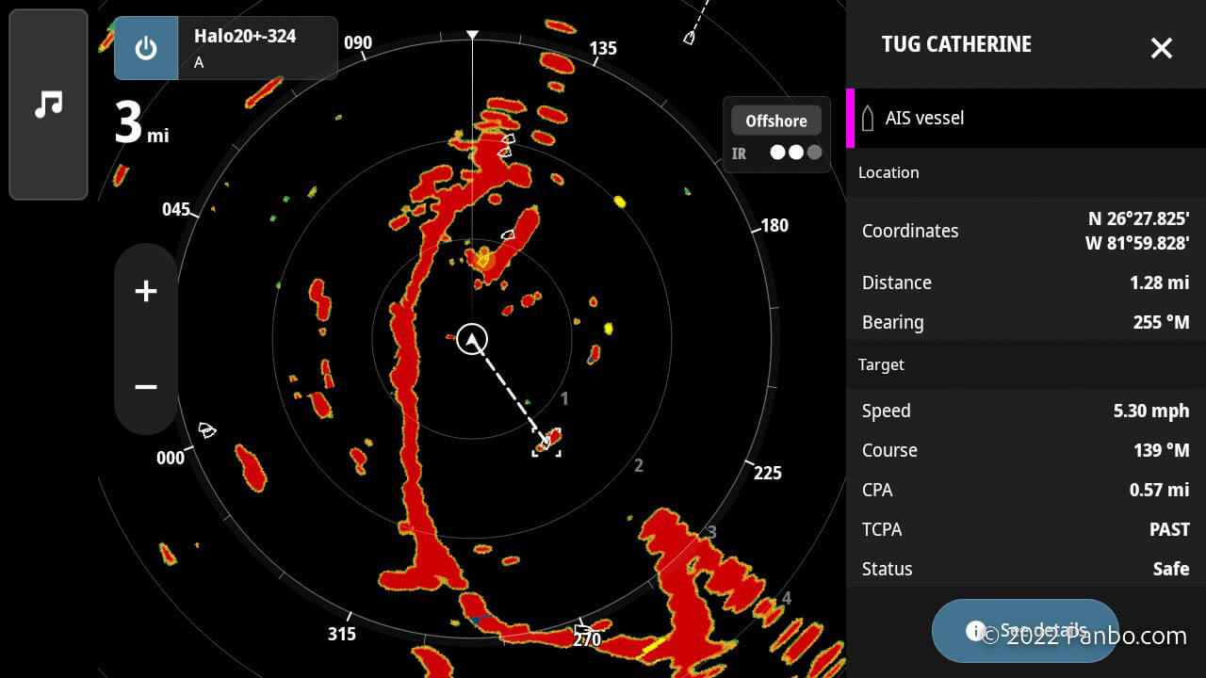Click the Target section header
The height and width of the screenshot is (678, 1206).
pos(881,364)
